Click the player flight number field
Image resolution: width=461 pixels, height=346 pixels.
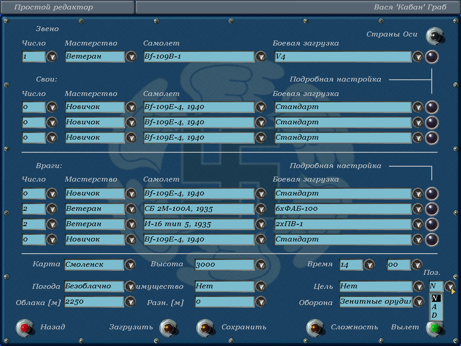[34, 56]
